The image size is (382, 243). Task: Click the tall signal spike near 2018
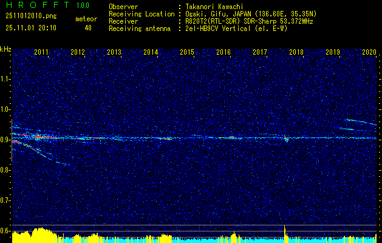pyautogui.click(x=285, y=234)
